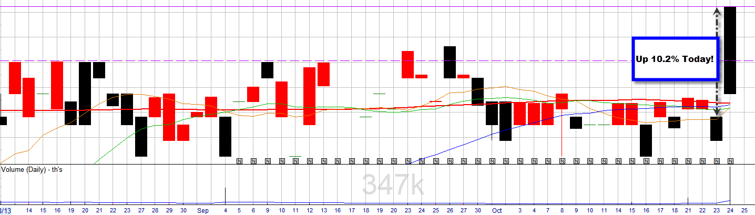This screenshot has width=755, height=215.
Task: Open the news marker for Oct 11
Action: [604, 161]
